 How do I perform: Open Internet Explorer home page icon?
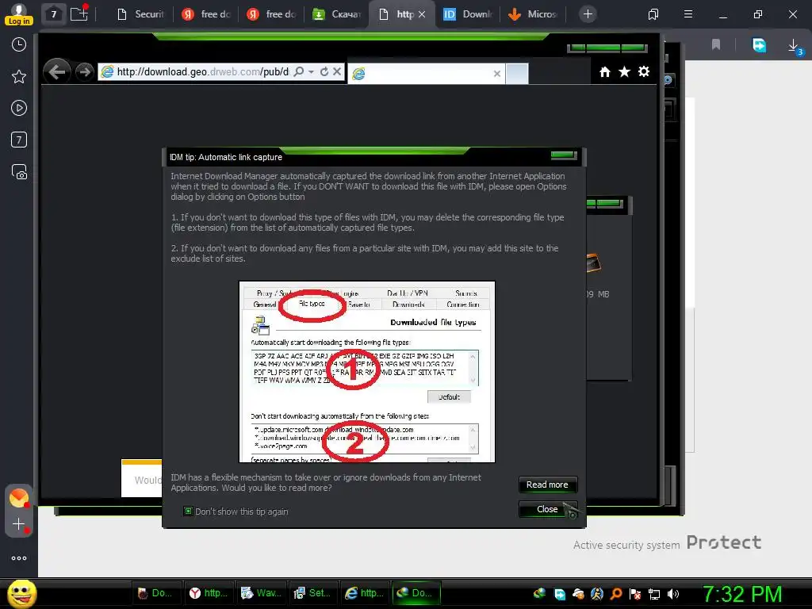tap(604, 72)
